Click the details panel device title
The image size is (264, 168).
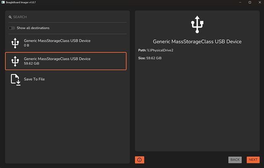pos(197,42)
